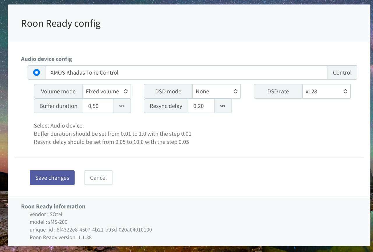Viewport: 373px width, 252px height.
Task: Click the Buffer duration range hint text
Action: click(112, 134)
